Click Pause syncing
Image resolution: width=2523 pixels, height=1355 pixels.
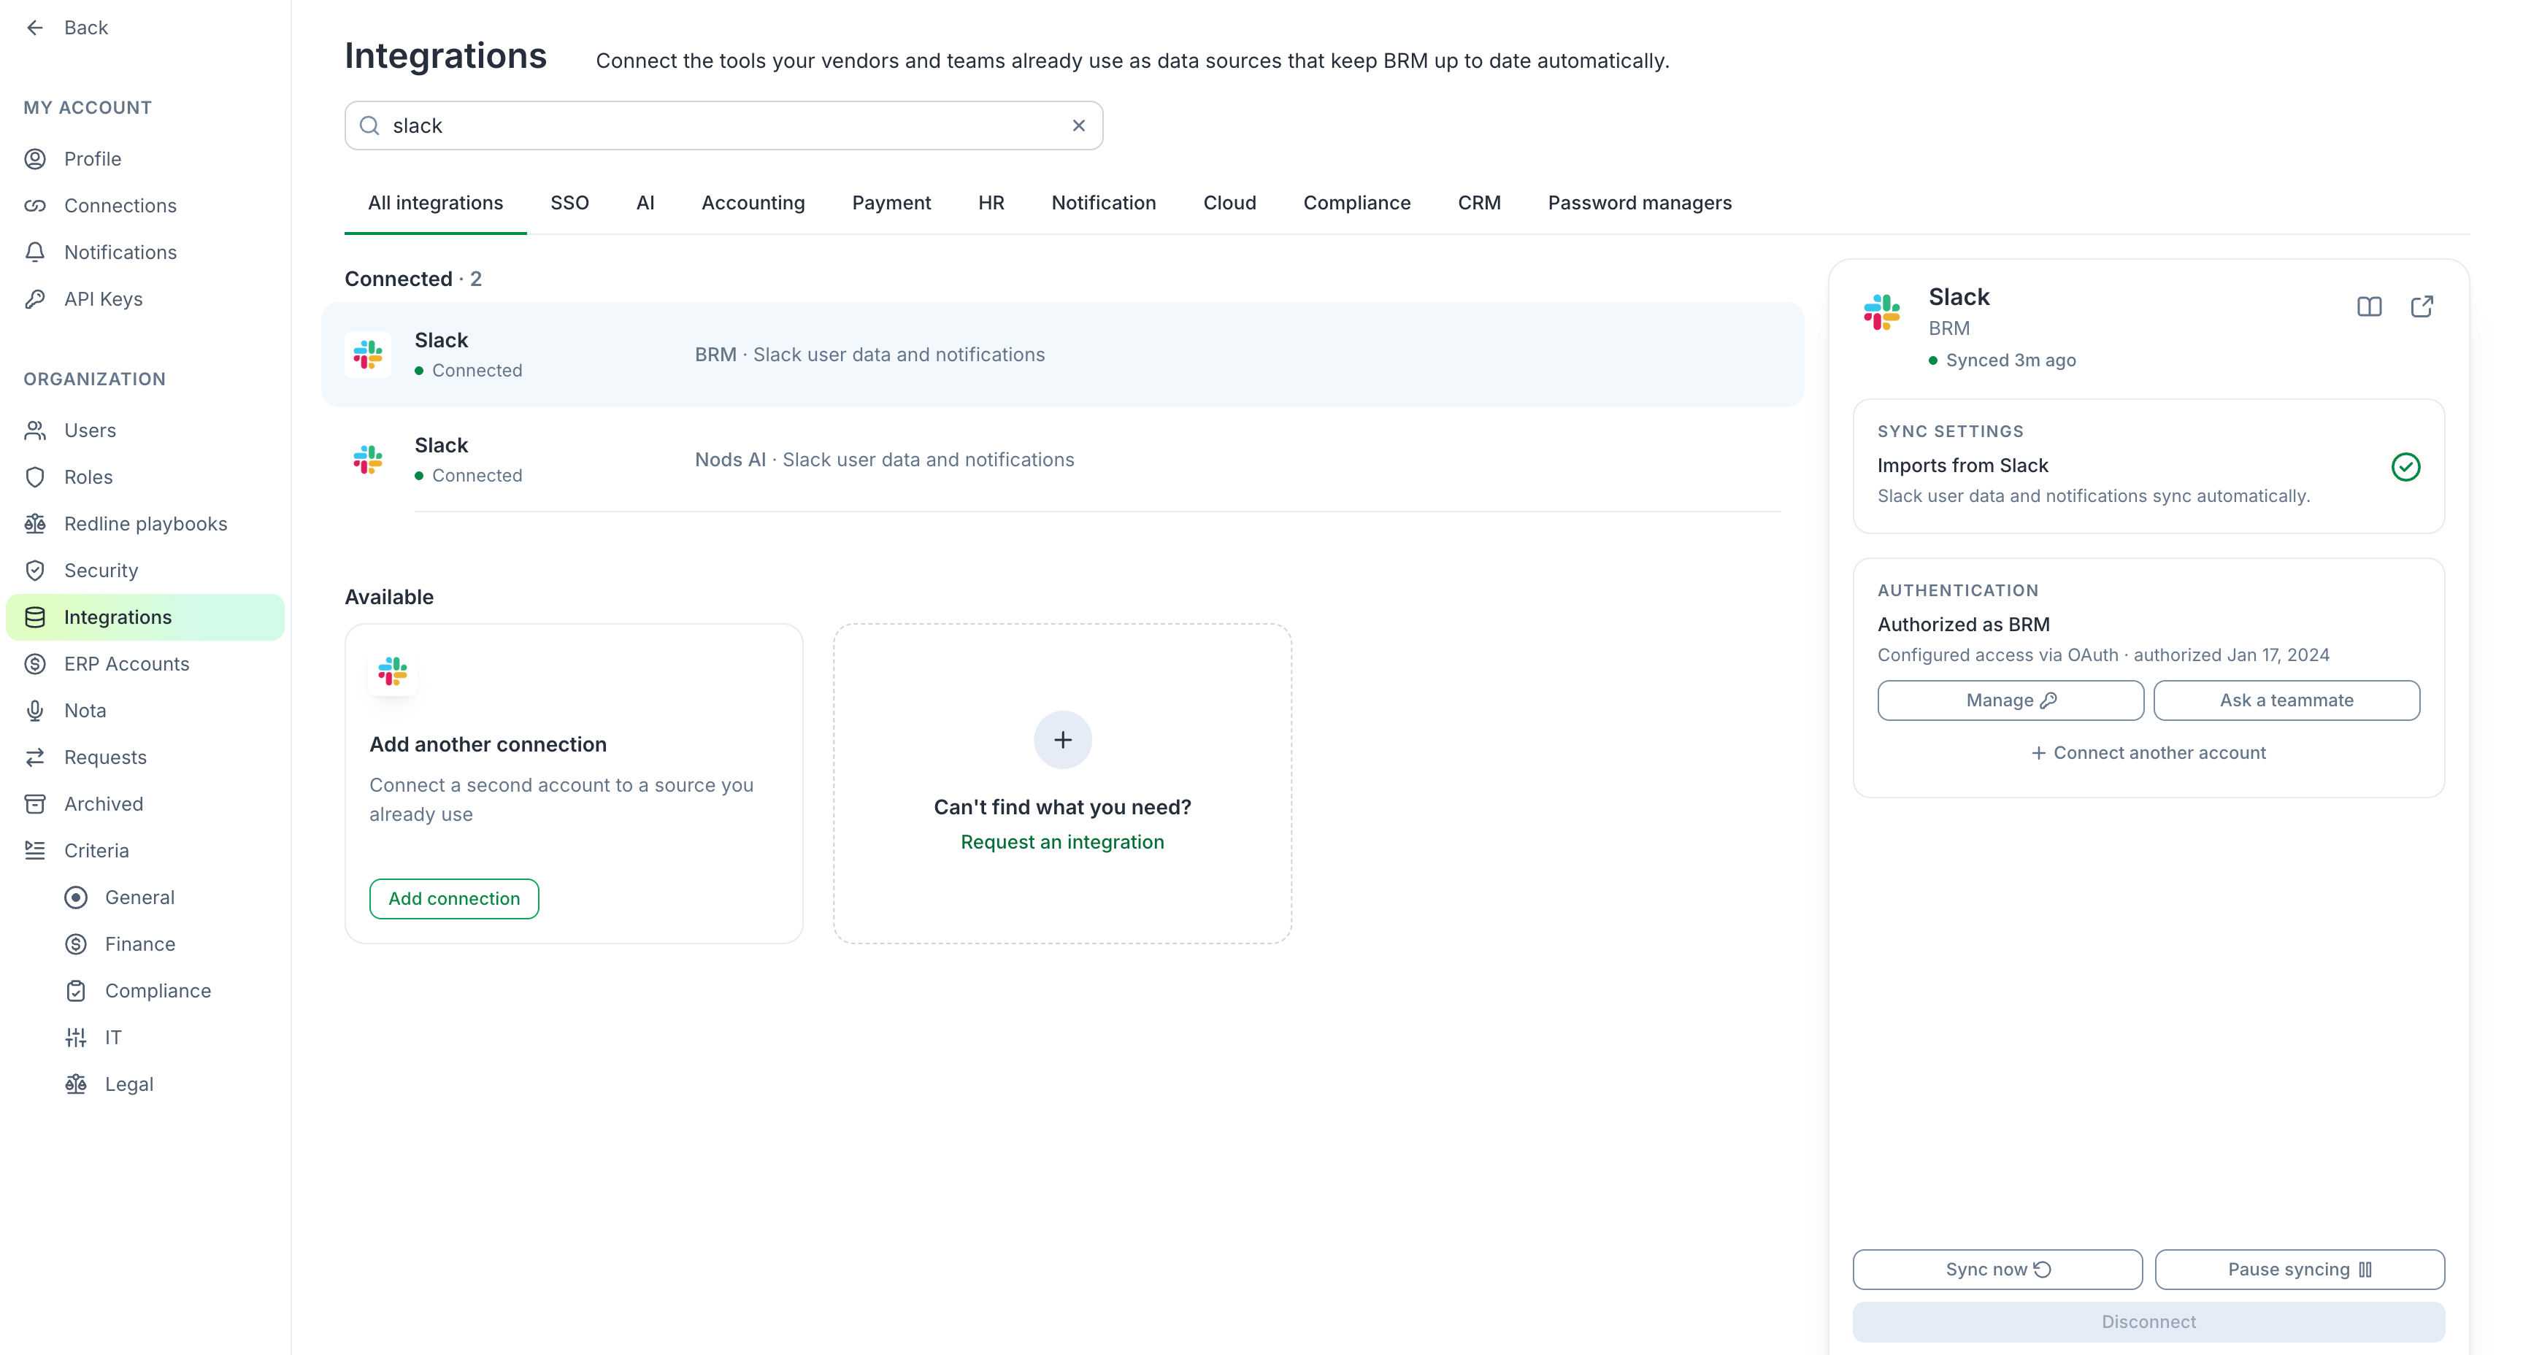point(2299,1270)
